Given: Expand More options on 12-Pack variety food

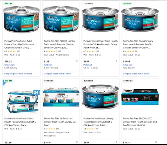Looking at the screenshot, I should click(x=50, y=136).
